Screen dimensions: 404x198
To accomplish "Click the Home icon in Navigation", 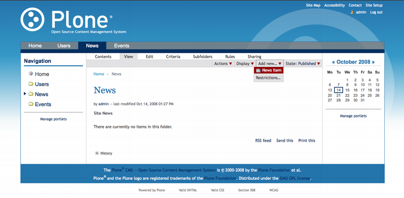I will [x=31, y=74].
